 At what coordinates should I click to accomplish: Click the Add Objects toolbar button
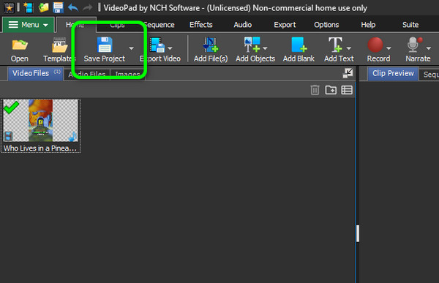(x=255, y=50)
